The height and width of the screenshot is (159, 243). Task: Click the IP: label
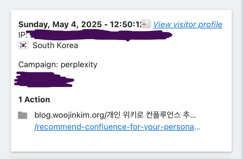pyautogui.click(x=23, y=35)
